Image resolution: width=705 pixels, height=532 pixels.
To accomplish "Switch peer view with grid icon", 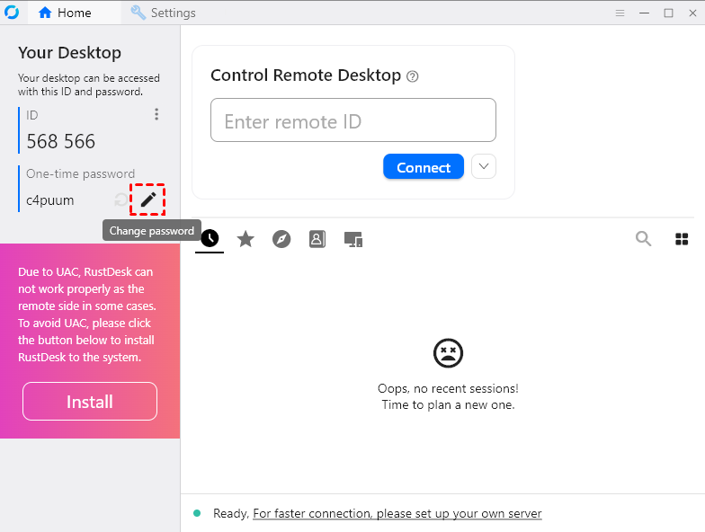I will pos(682,239).
